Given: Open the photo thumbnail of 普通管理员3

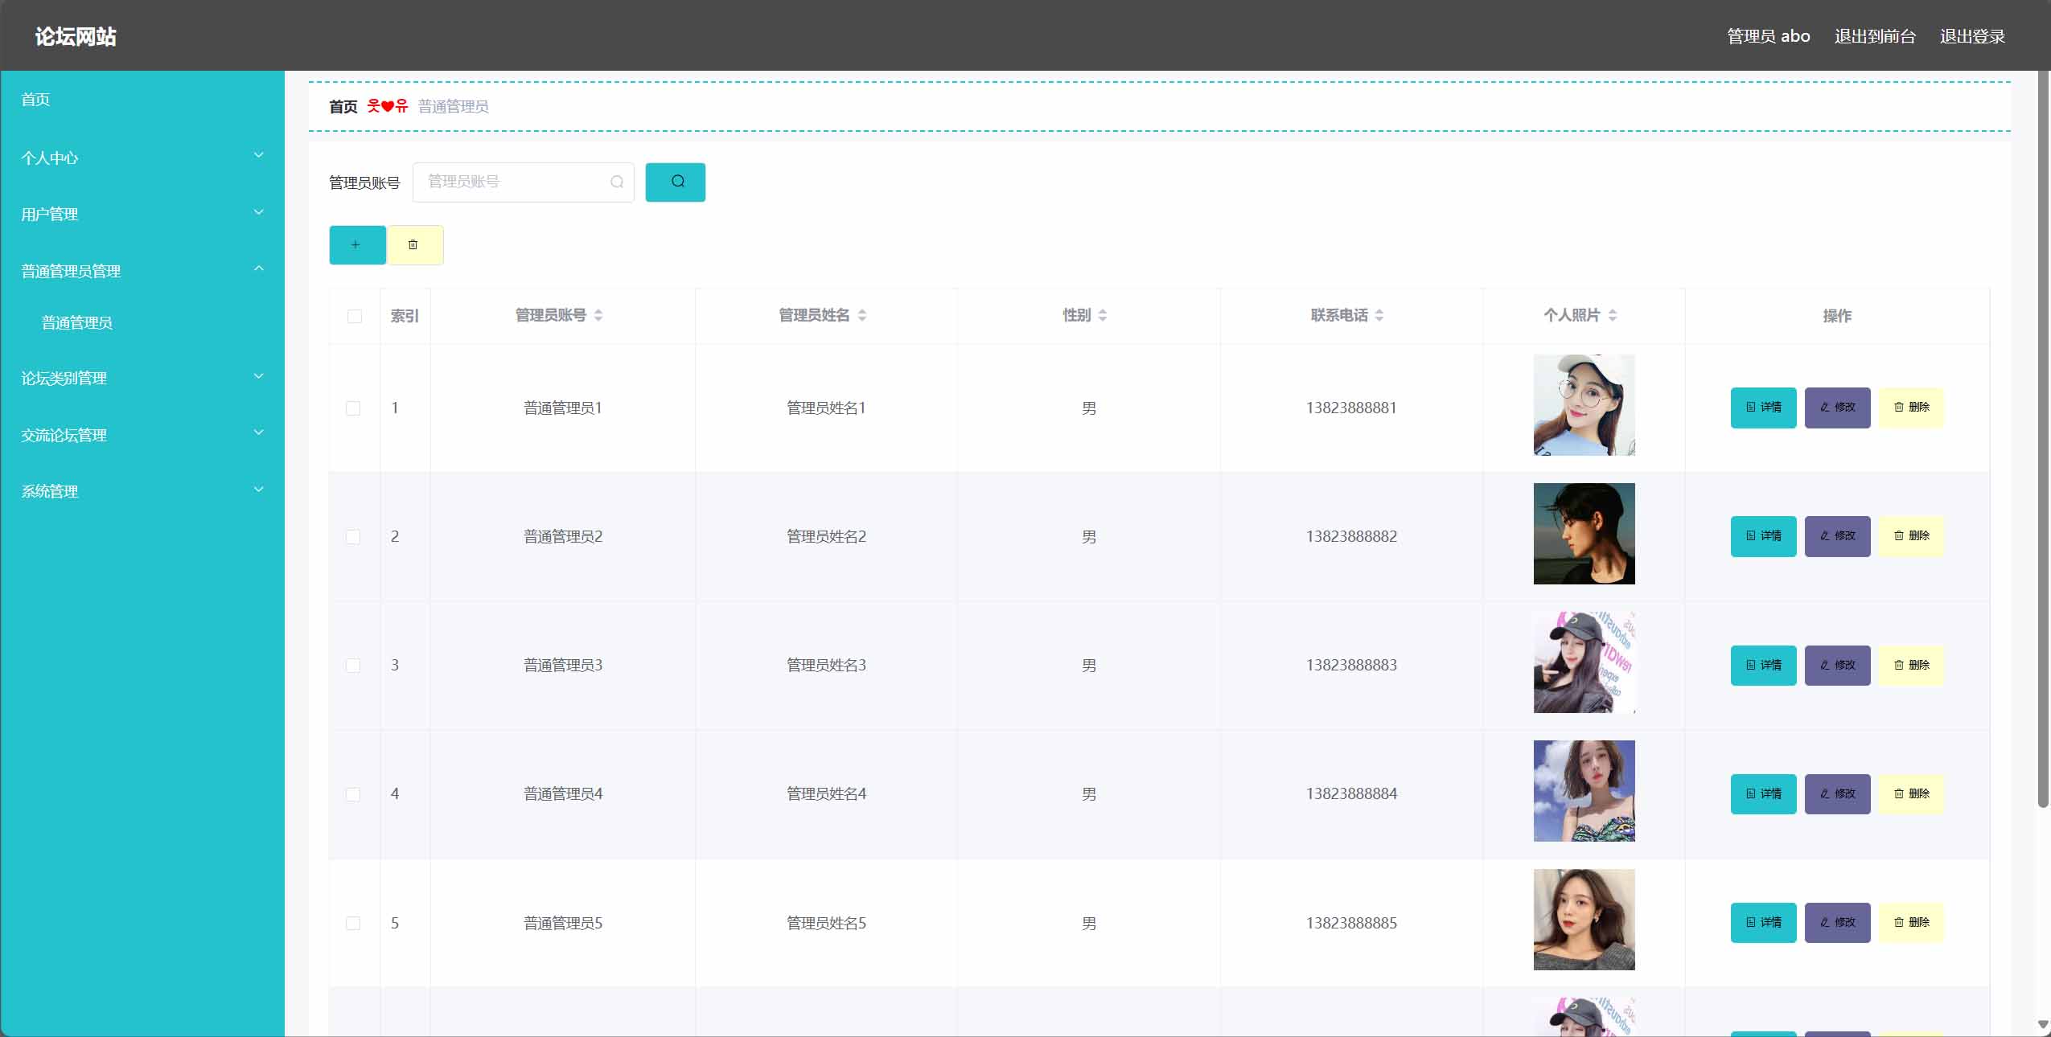Looking at the screenshot, I should click(1584, 662).
